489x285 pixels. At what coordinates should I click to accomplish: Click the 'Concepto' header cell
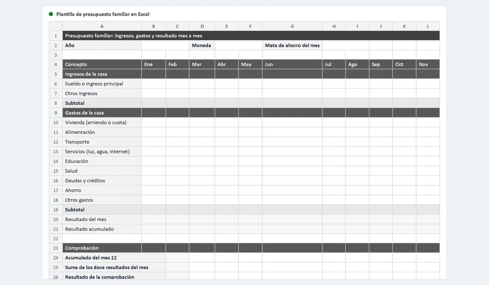point(102,65)
